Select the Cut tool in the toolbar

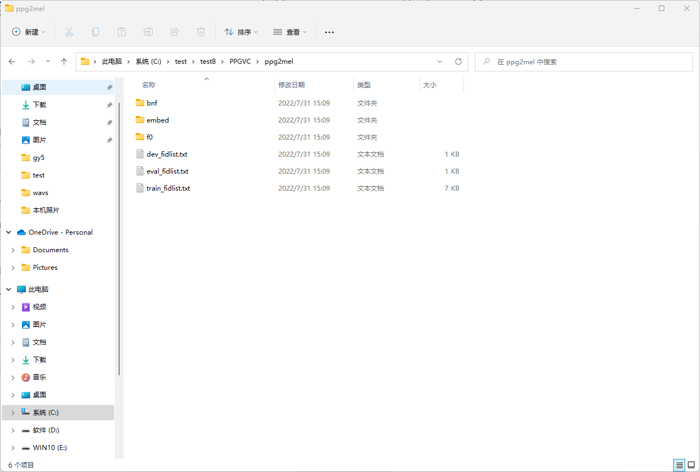pos(69,32)
